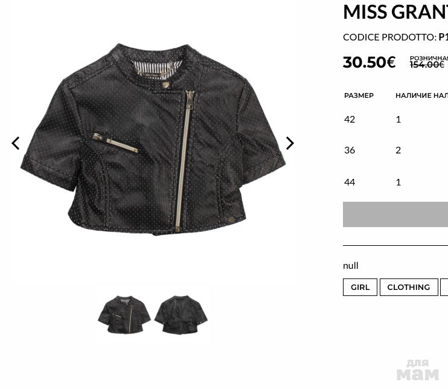
Task: Open the GIRL category tag
Action: tap(360, 287)
